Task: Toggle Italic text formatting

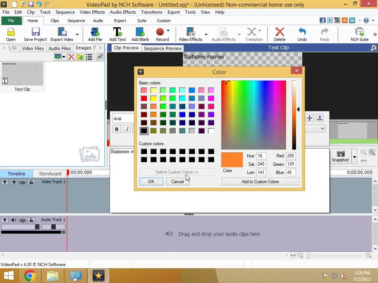Action: click(x=127, y=129)
